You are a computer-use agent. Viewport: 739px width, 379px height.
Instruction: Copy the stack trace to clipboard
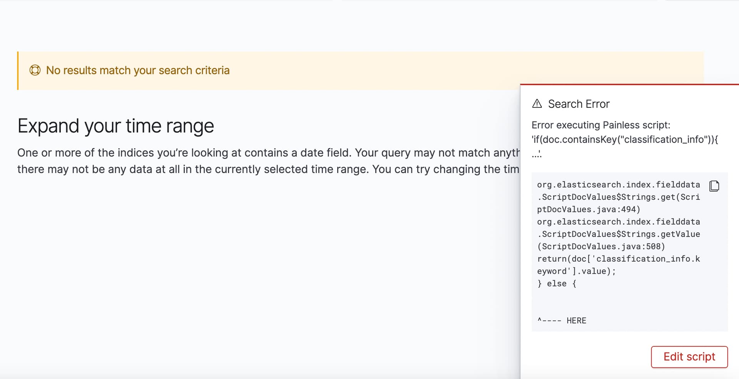point(714,186)
